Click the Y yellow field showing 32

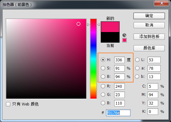[153, 103]
